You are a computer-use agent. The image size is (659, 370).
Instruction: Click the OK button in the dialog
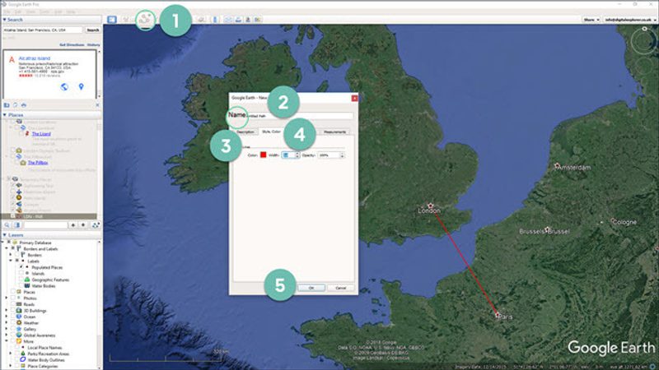click(x=311, y=288)
